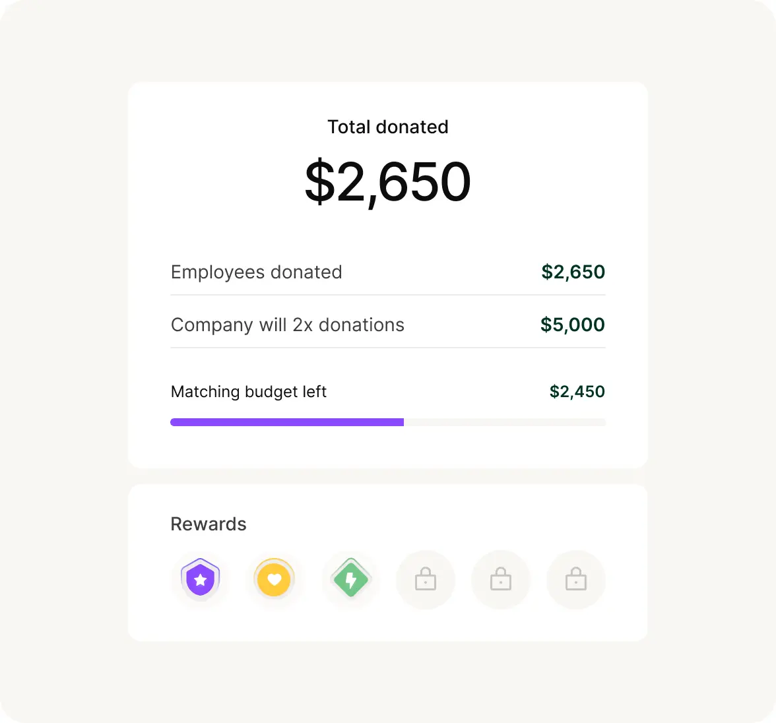Select the middle locked reward icon
The height and width of the screenshot is (723, 776).
click(x=501, y=580)
